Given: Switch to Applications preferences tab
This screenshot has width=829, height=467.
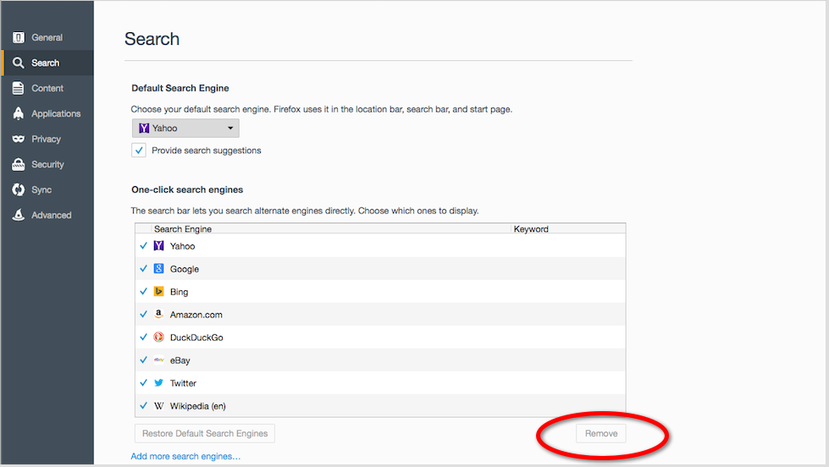Looking at the screenshot, I should click(x=47, y=113).
